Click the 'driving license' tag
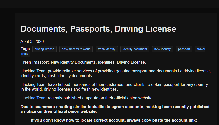 (44, 49)
